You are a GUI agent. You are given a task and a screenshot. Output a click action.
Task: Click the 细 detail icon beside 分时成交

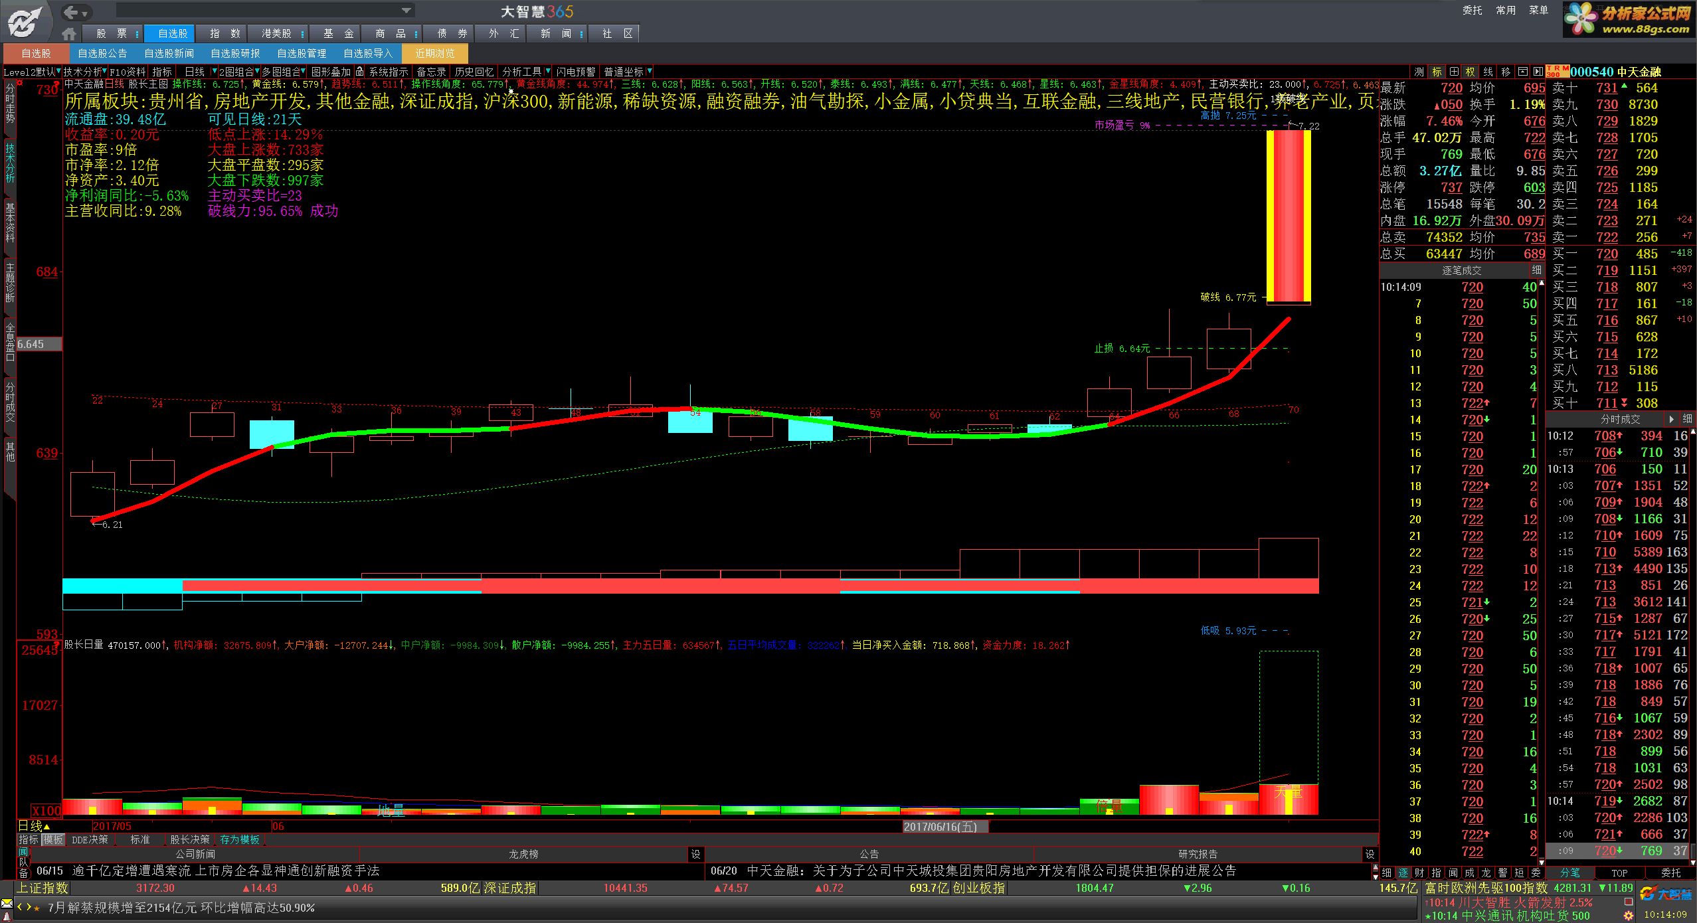(x=1687, y=419)
